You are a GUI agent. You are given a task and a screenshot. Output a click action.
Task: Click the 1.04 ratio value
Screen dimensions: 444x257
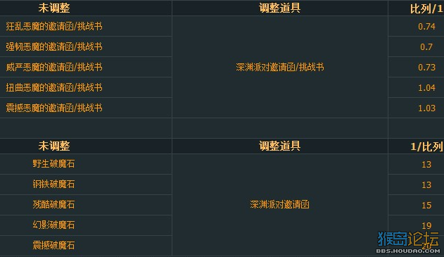tap(426, 87)
